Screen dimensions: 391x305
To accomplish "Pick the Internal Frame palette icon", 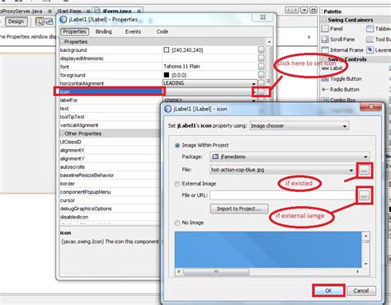I will tap(325, 50).
